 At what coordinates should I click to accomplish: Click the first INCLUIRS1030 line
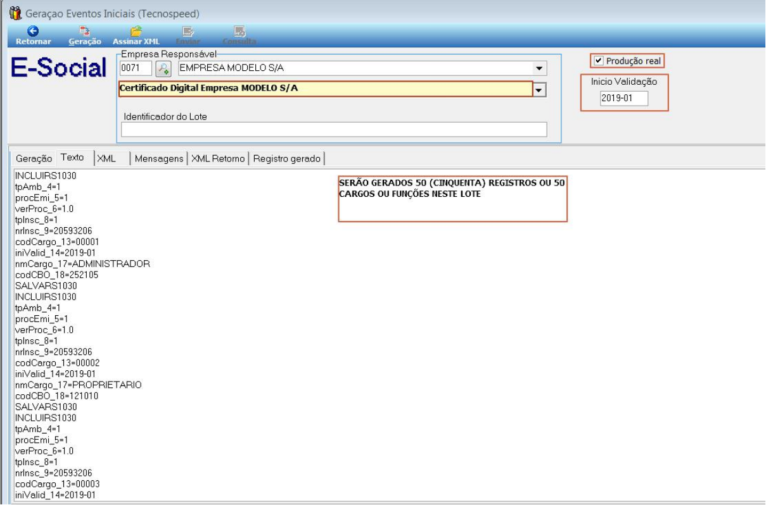46,175
